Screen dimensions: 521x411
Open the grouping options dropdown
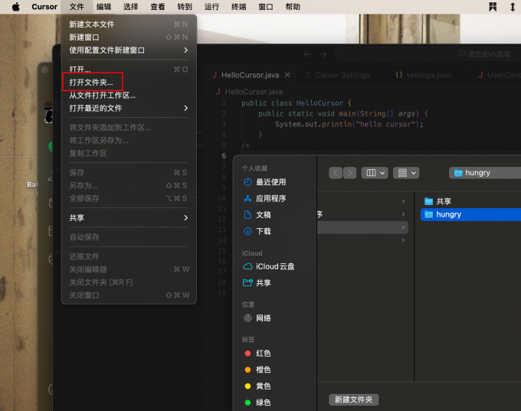click(405, 173)
